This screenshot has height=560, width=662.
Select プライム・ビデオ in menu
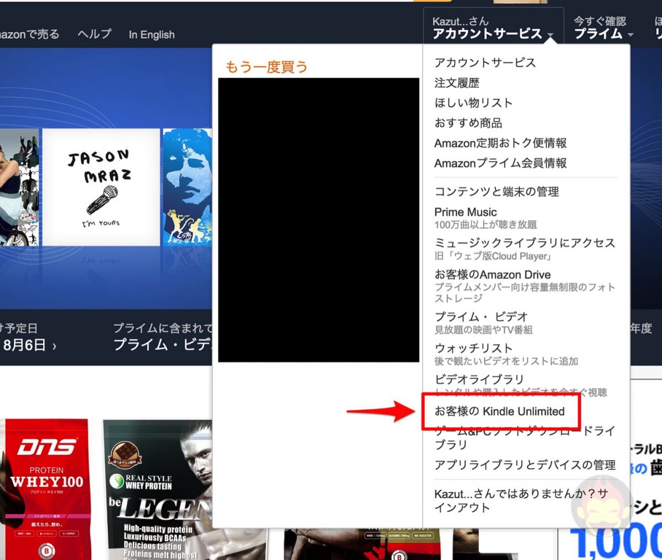click(x=481, y=317)
